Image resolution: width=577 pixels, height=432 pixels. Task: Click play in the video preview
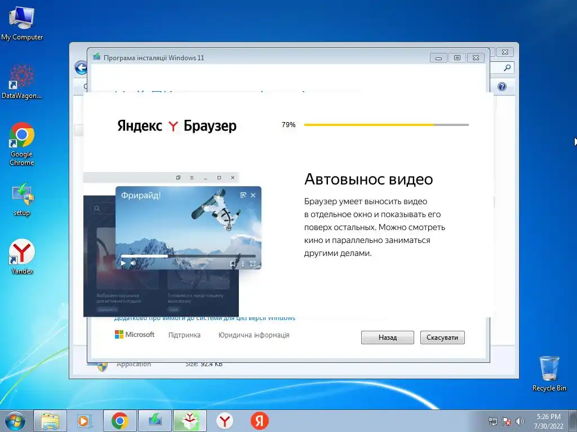(x=123, y=263)
